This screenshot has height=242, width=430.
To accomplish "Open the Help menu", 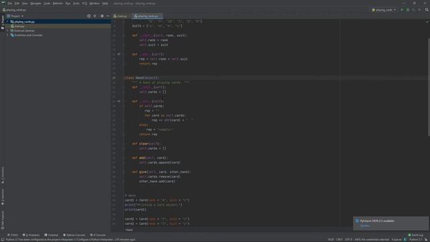I will point(105,3).
